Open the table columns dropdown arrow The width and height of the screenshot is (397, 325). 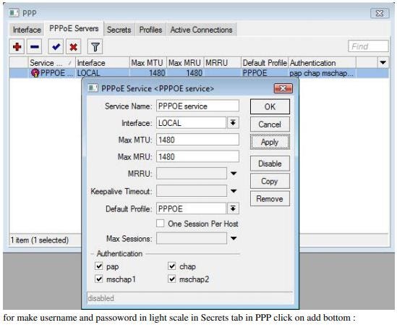click(383, 62)
